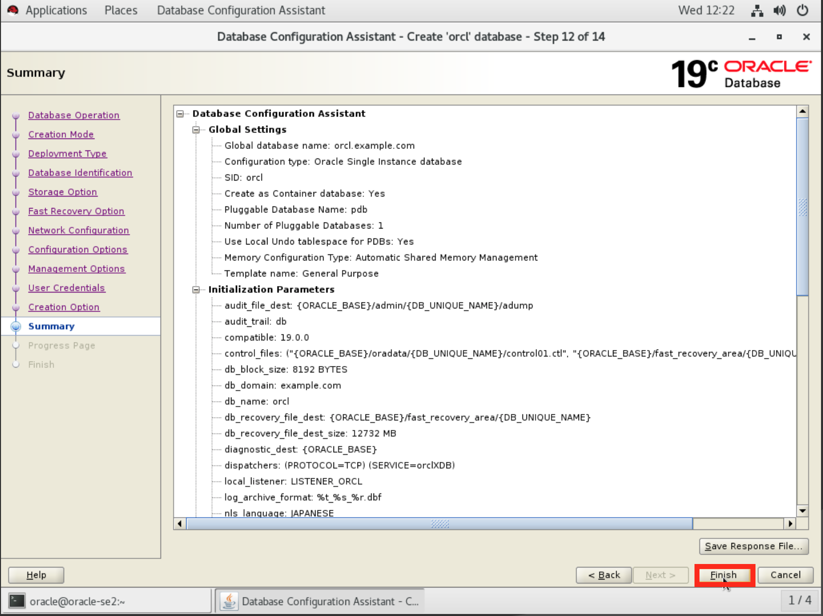Open the Places menu
This screenshot has height=616, width=823.
(120, 10)
